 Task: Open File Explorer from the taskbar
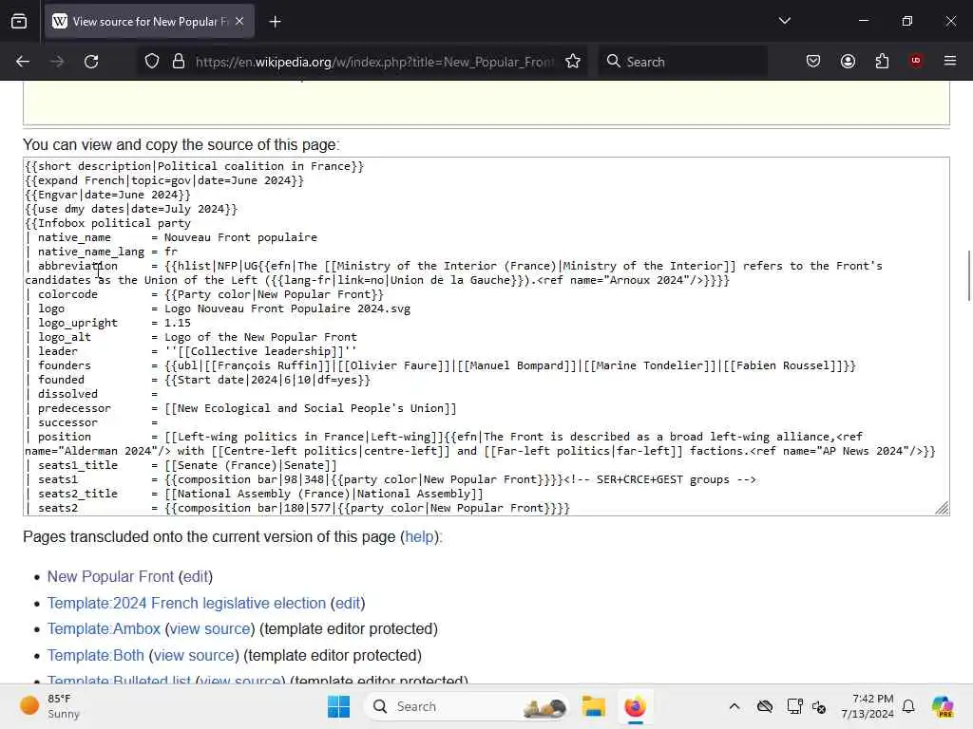pyautogui.click(x=593, y=706)
